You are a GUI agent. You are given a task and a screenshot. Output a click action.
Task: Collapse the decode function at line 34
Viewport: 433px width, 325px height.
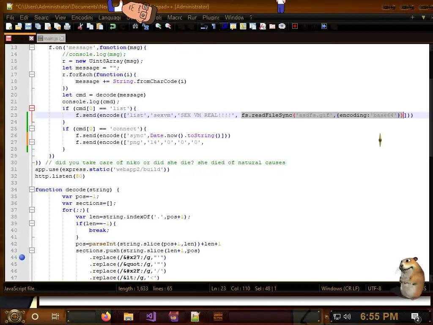(32, 190)
